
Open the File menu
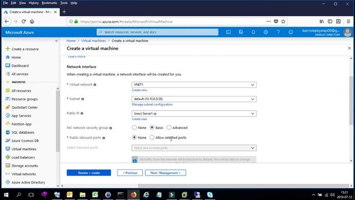click(x=6, y=3)
